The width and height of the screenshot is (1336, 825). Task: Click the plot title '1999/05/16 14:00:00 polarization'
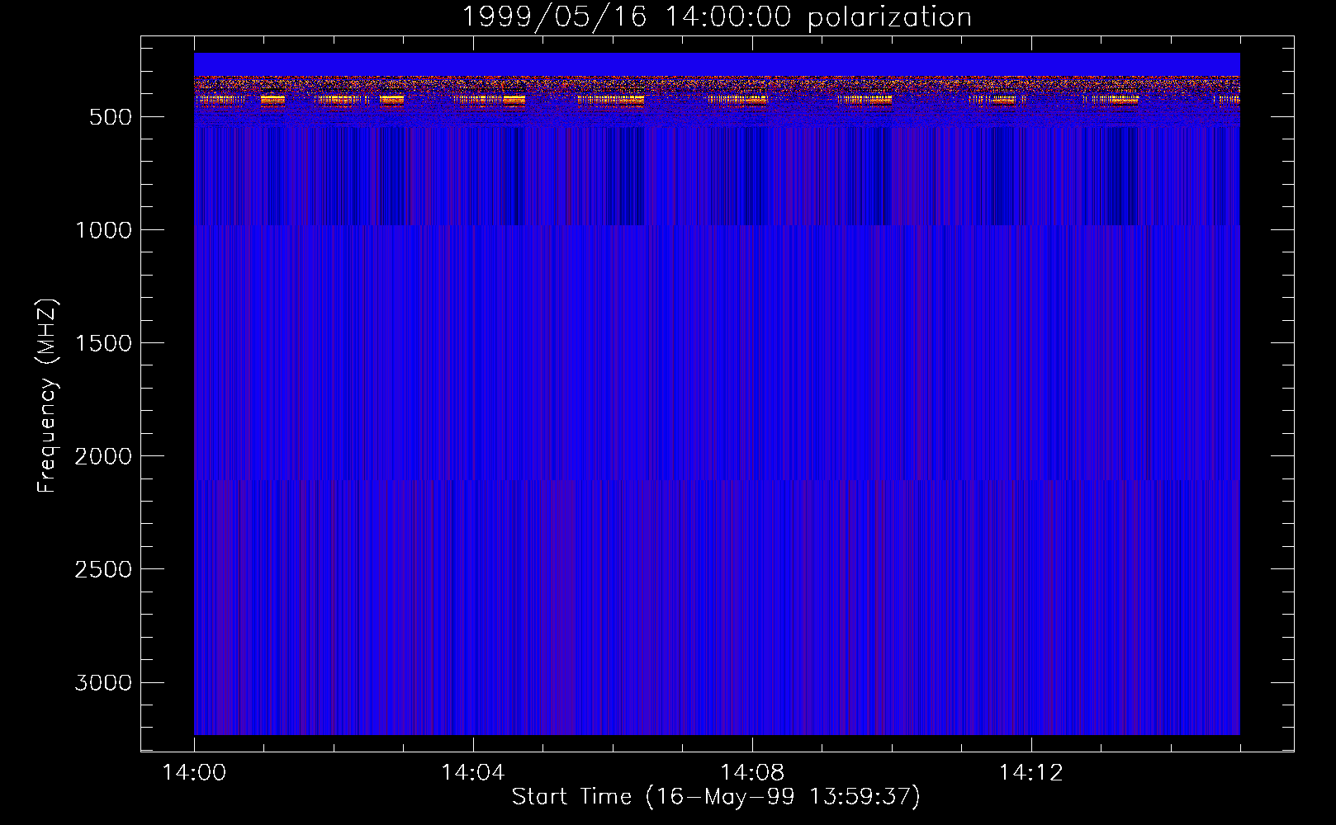click(716, 17)
